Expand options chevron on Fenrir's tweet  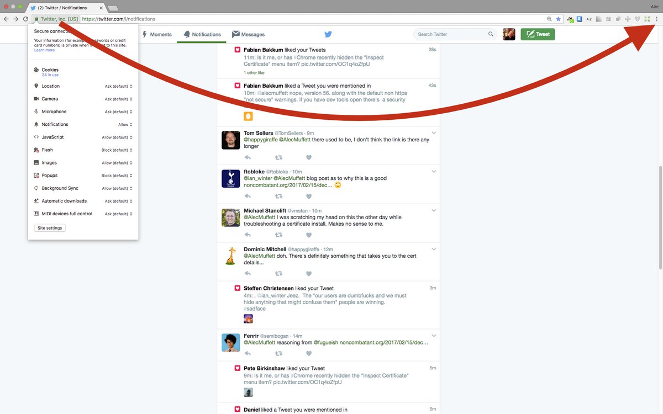point(434,336)
